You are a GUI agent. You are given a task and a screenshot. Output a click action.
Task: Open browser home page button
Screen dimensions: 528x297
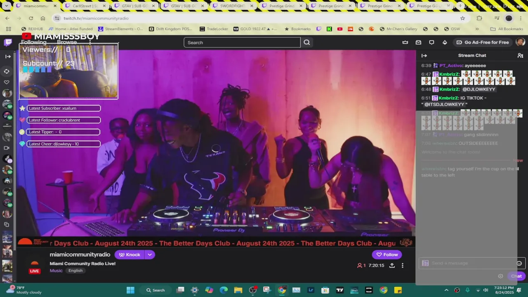[43, 18]
